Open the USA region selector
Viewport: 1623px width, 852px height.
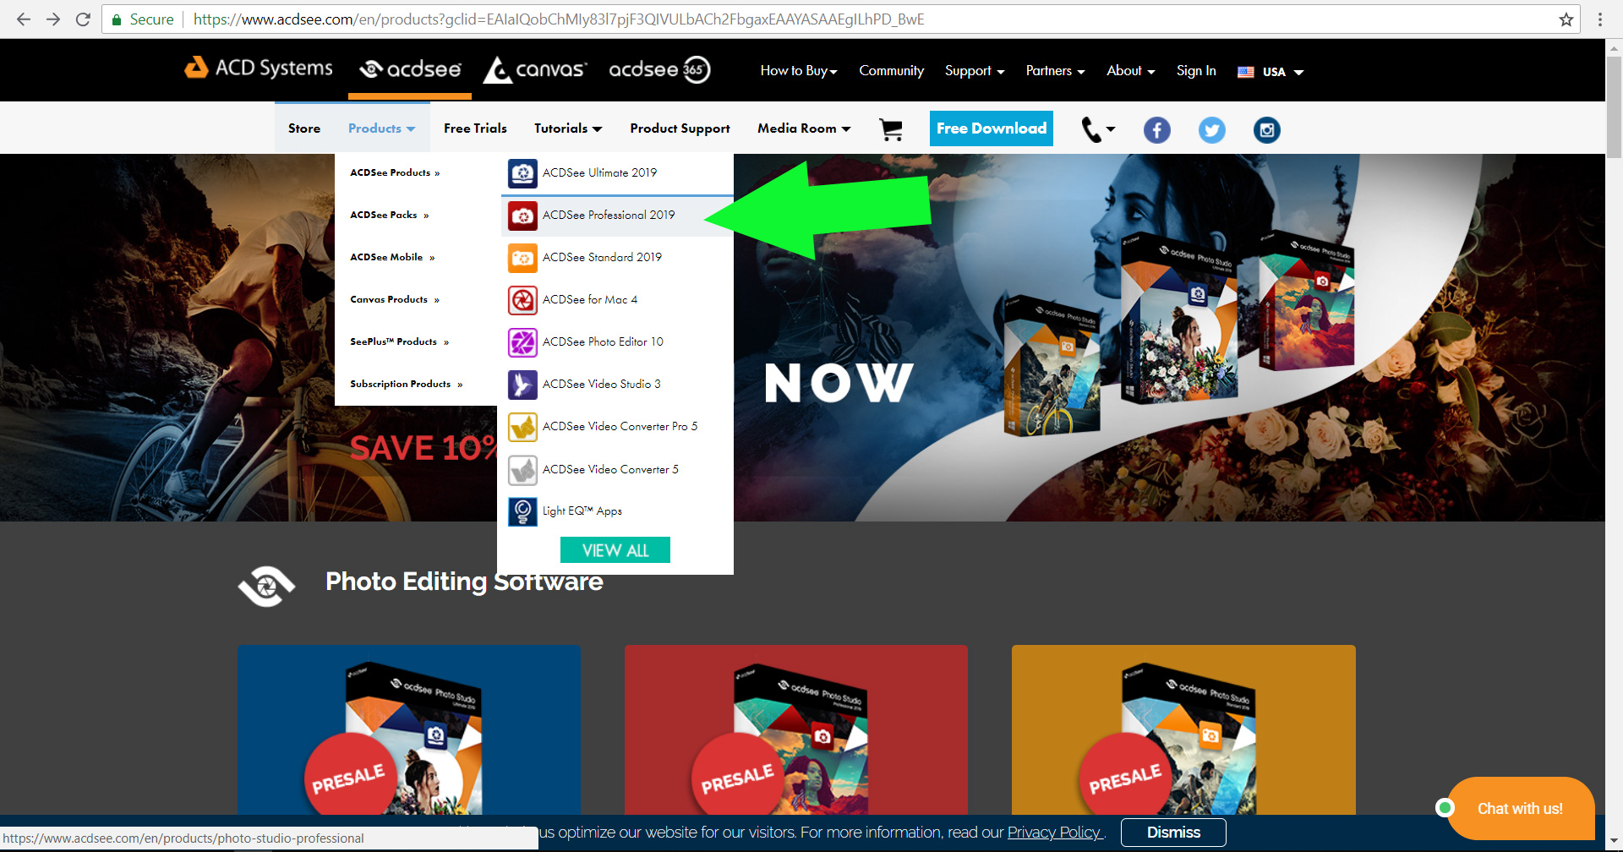coord(1271,72)
